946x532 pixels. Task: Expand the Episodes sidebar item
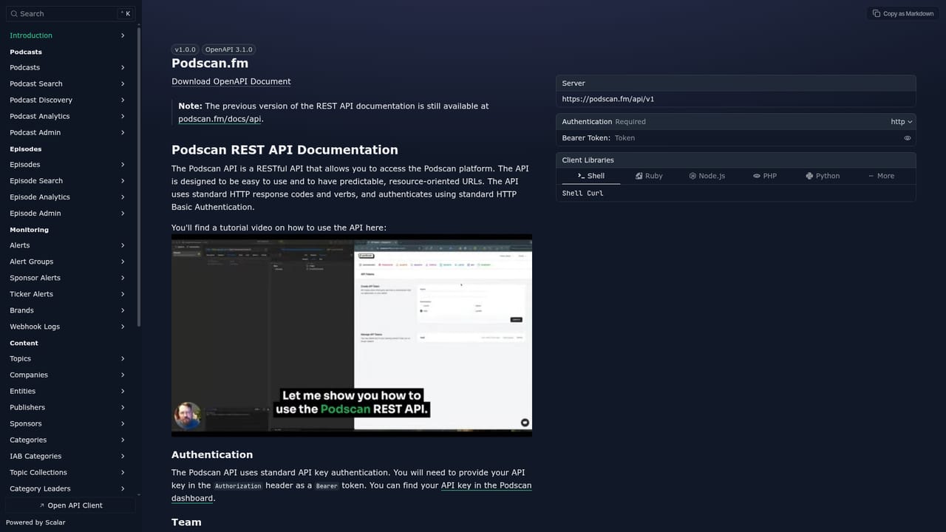tap(123, 165)
